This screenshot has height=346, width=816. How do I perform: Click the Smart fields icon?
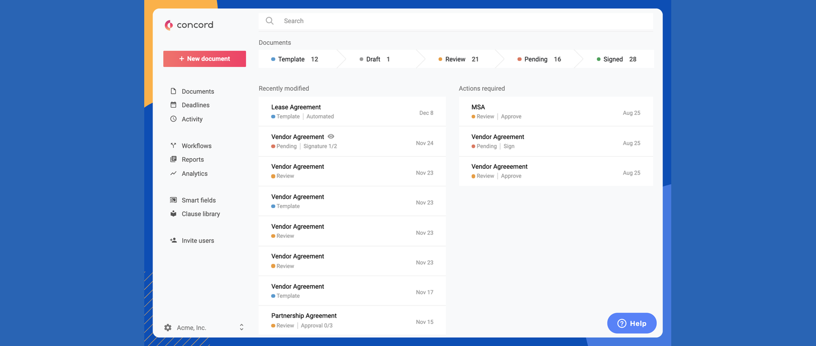pyautogui.click(x=173, y=200)
